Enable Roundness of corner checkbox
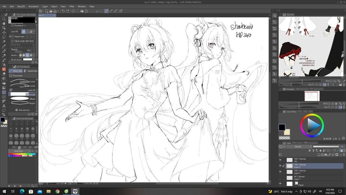This screenshot has width=346, height=195. [13, 25]
